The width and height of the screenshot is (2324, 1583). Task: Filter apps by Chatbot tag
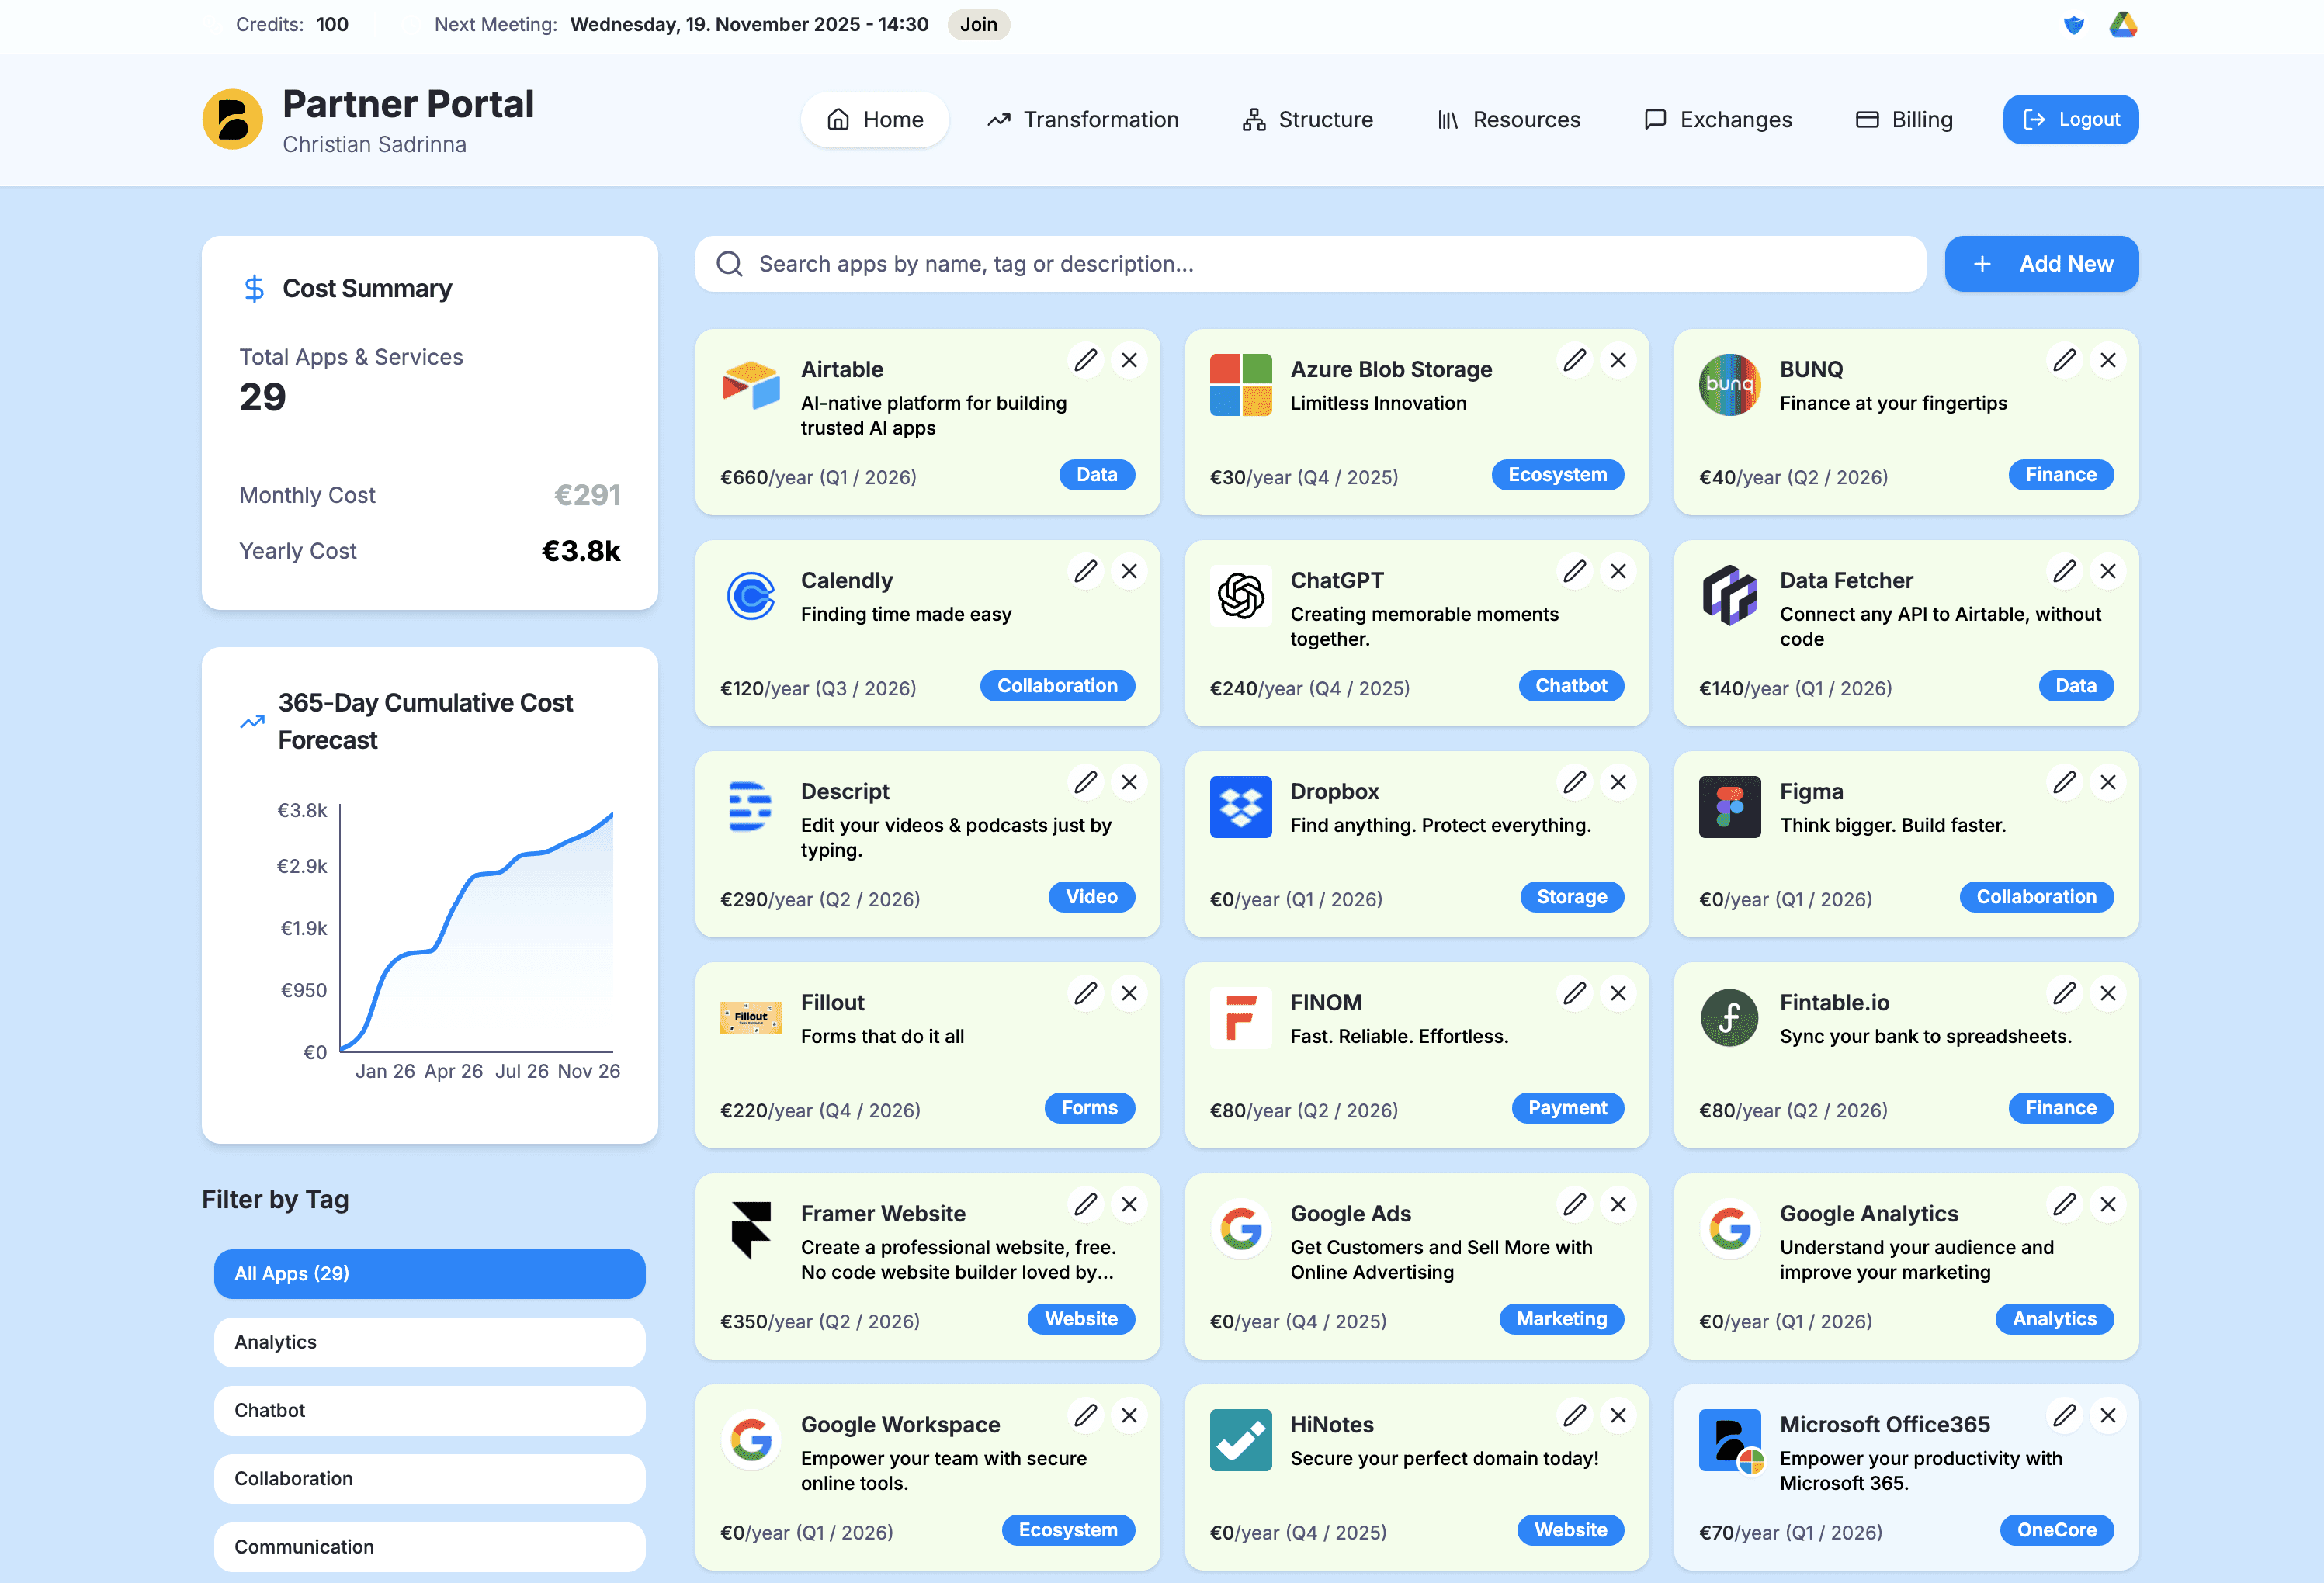pos(429,1410)
